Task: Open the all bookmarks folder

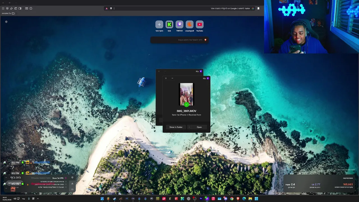Action: (x=8, y=13)
